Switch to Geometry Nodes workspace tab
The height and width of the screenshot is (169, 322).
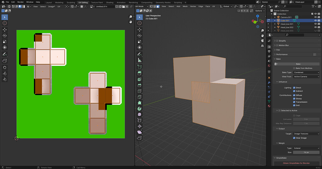(163, 3)
